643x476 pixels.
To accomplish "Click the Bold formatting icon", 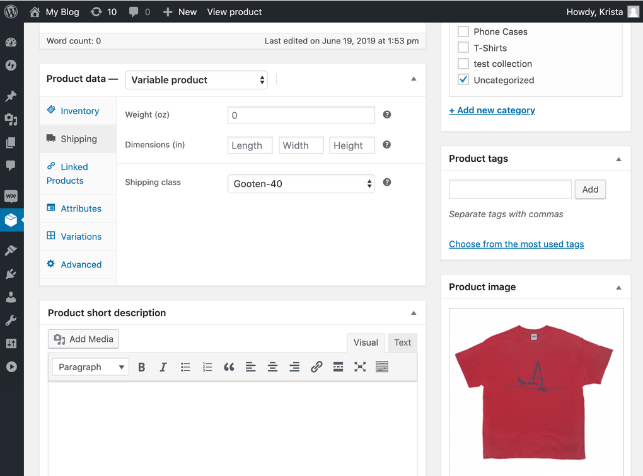I will click(x=142, y=367).
